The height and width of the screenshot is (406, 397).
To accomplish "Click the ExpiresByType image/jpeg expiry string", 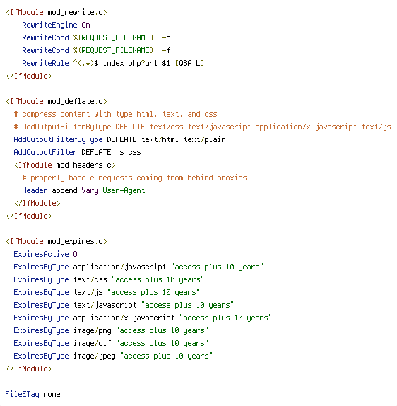I will click(166, 356).
